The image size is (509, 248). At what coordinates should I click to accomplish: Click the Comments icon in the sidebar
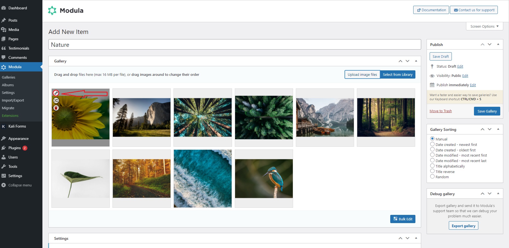click(3, 57)
